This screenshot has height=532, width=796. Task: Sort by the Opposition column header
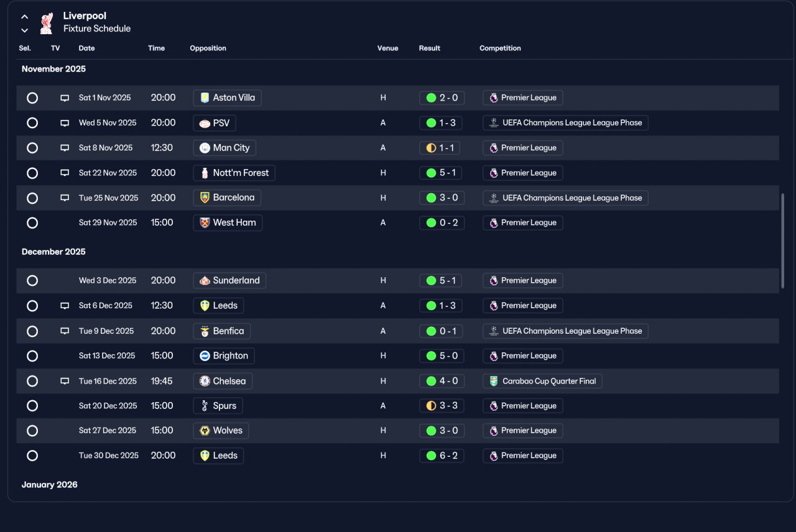(208, 48)
